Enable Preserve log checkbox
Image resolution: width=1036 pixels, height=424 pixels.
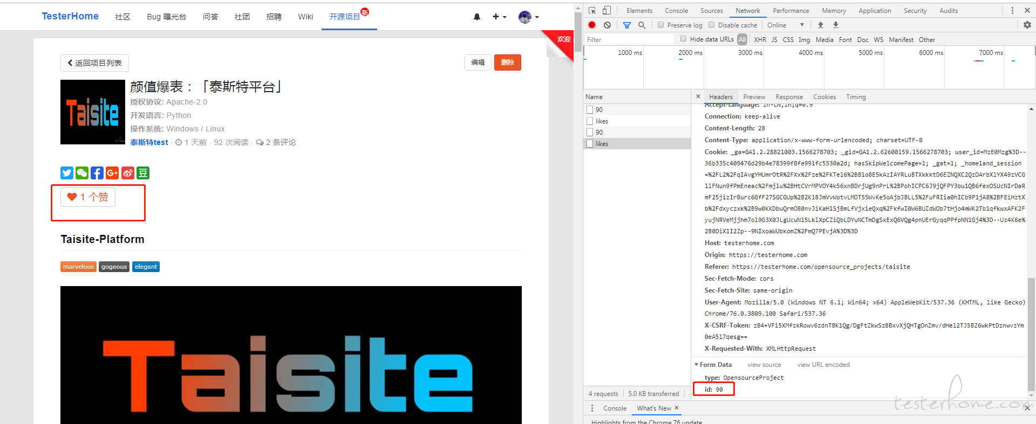click(660, 25)
